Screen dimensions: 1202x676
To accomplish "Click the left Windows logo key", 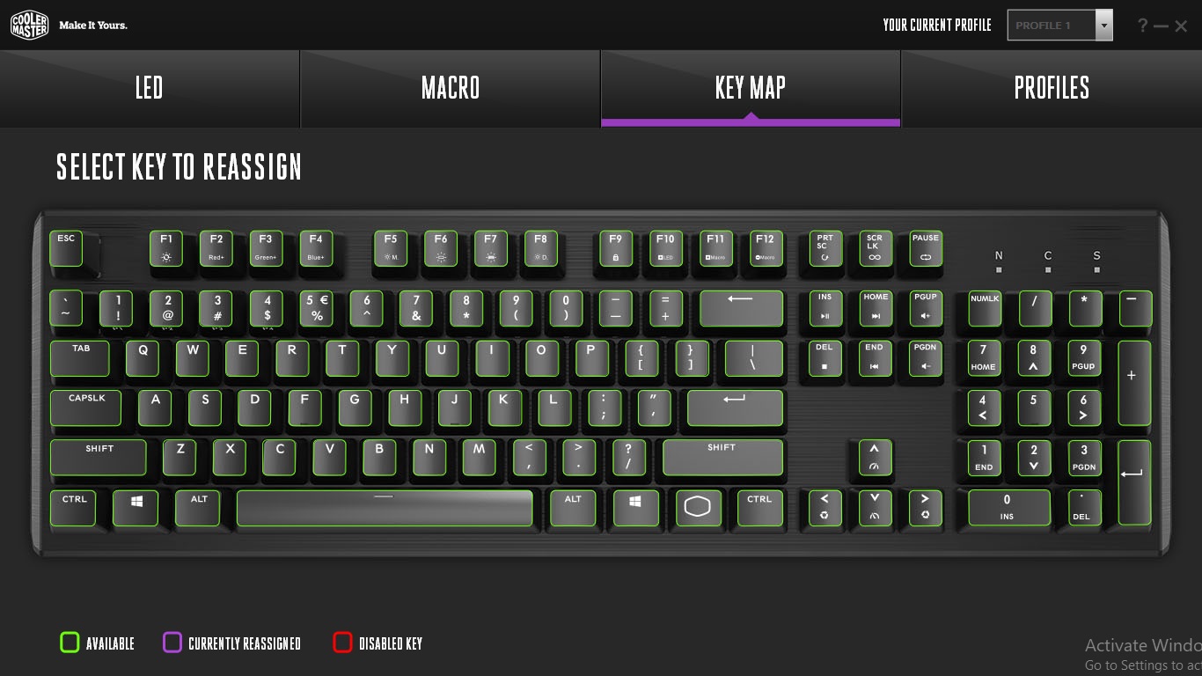I will [136, 508].
